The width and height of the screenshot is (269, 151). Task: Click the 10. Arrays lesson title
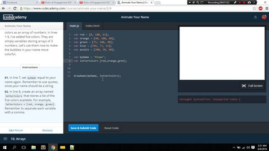pyautogui.click(x=18, y=139)
